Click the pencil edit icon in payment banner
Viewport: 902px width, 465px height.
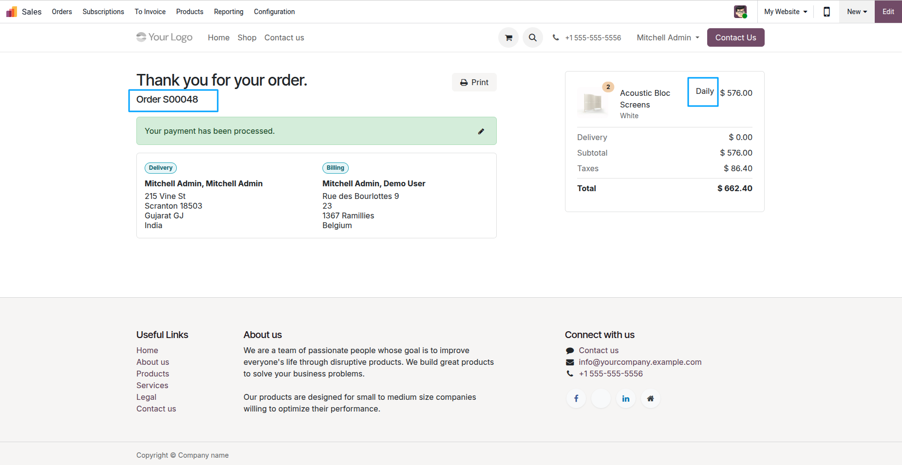[x=481, y=131]
